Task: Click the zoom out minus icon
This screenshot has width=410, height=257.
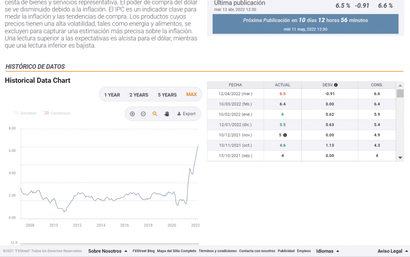Action: [143, 114]
